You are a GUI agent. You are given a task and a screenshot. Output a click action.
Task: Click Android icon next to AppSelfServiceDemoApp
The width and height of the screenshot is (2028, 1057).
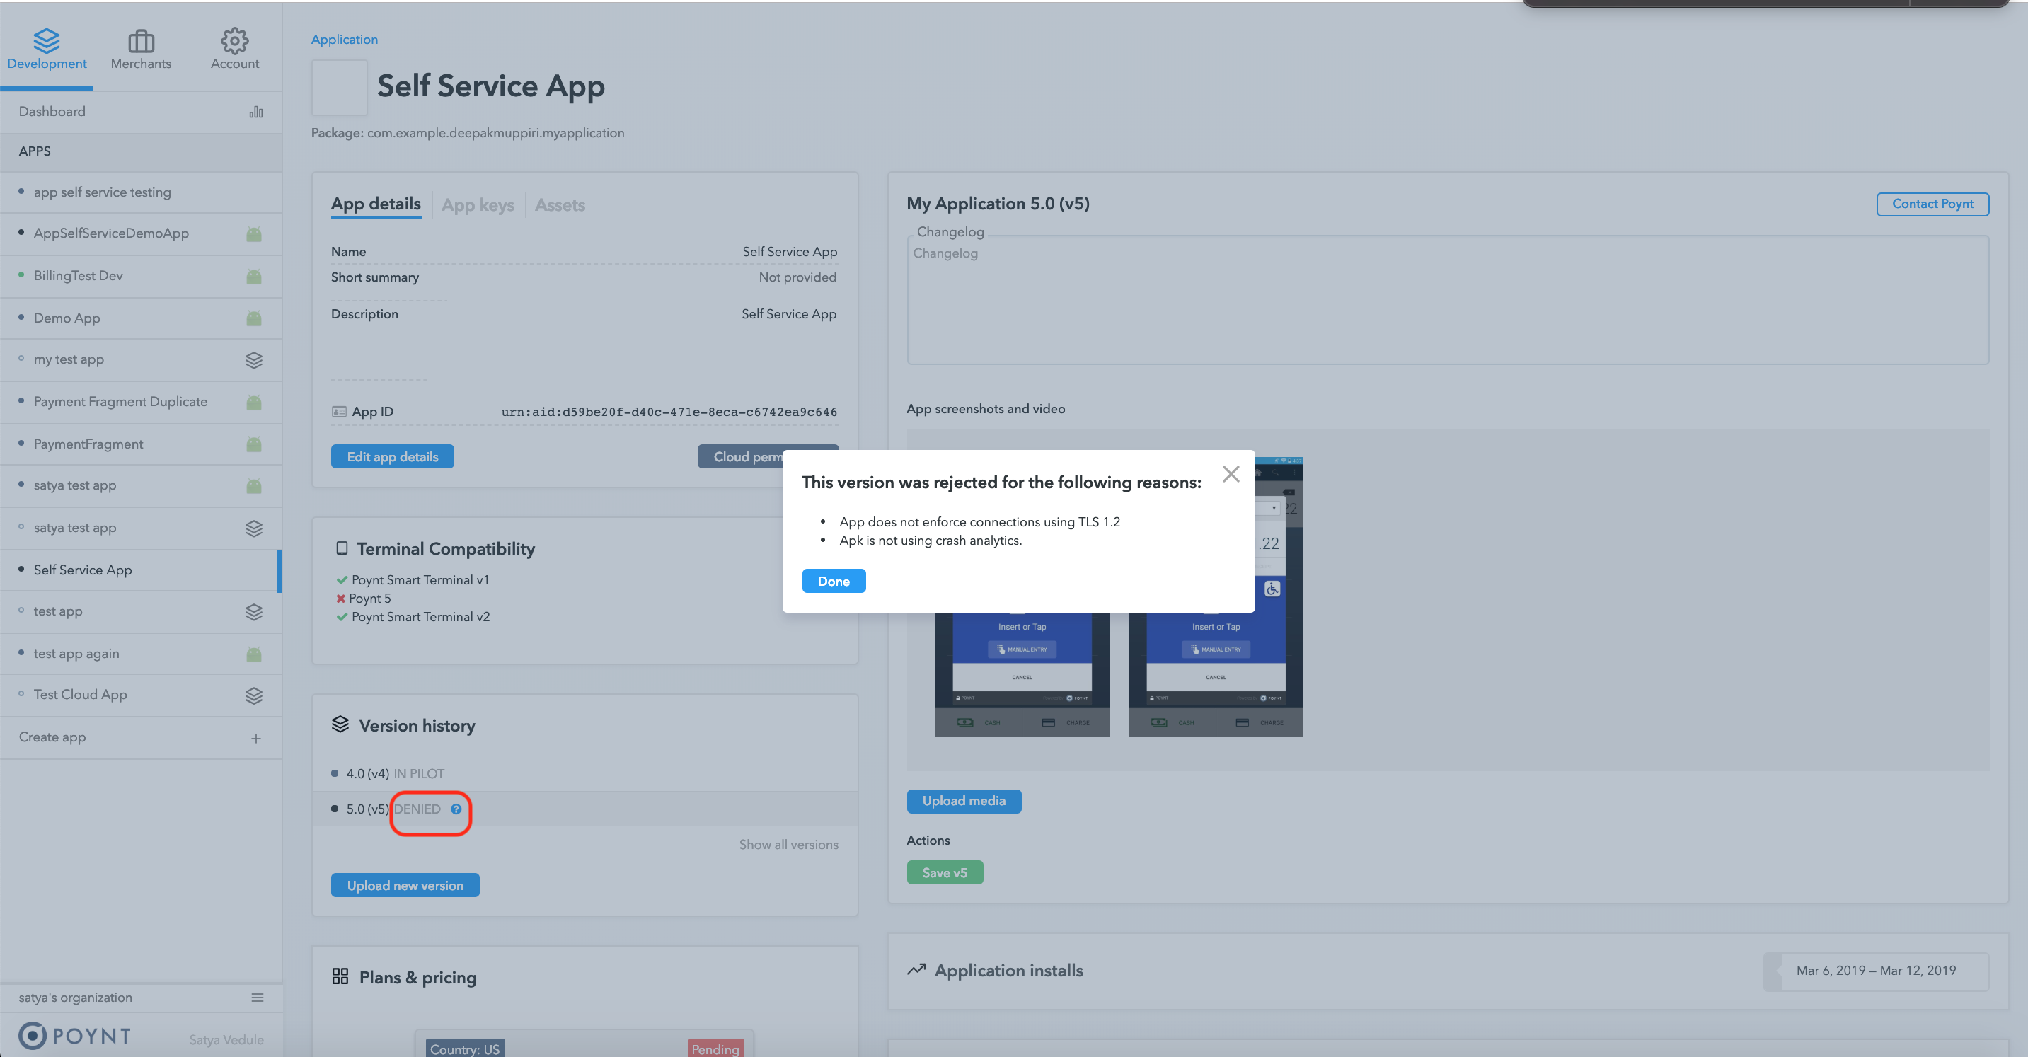click(x=253, y=233)
